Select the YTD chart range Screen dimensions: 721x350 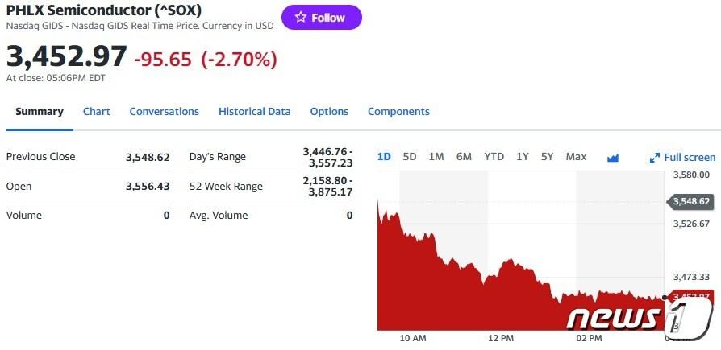point(494,157)
